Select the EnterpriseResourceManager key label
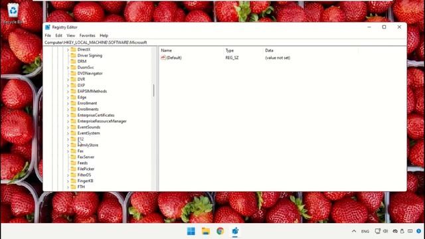 102,121
